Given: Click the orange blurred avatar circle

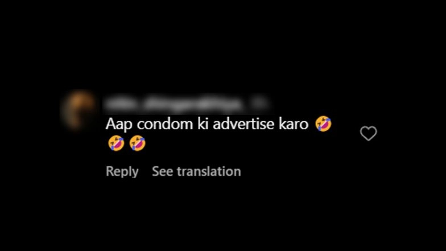Looking at the screenshot, I should pos(80,109).
